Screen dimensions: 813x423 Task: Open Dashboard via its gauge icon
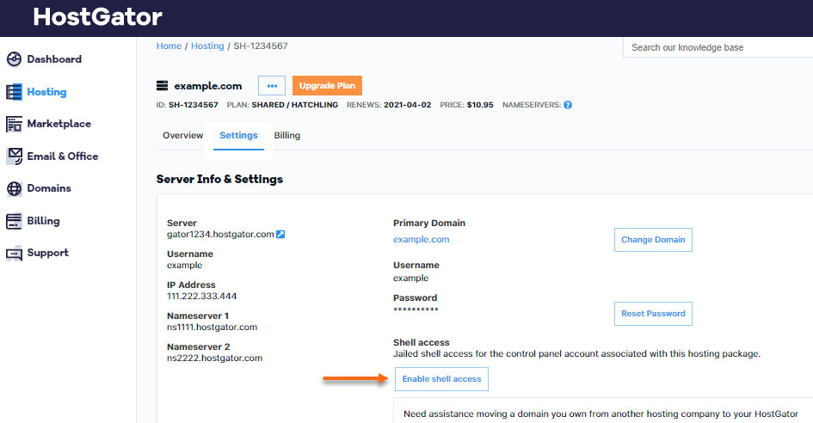click(x=14, y=59)
